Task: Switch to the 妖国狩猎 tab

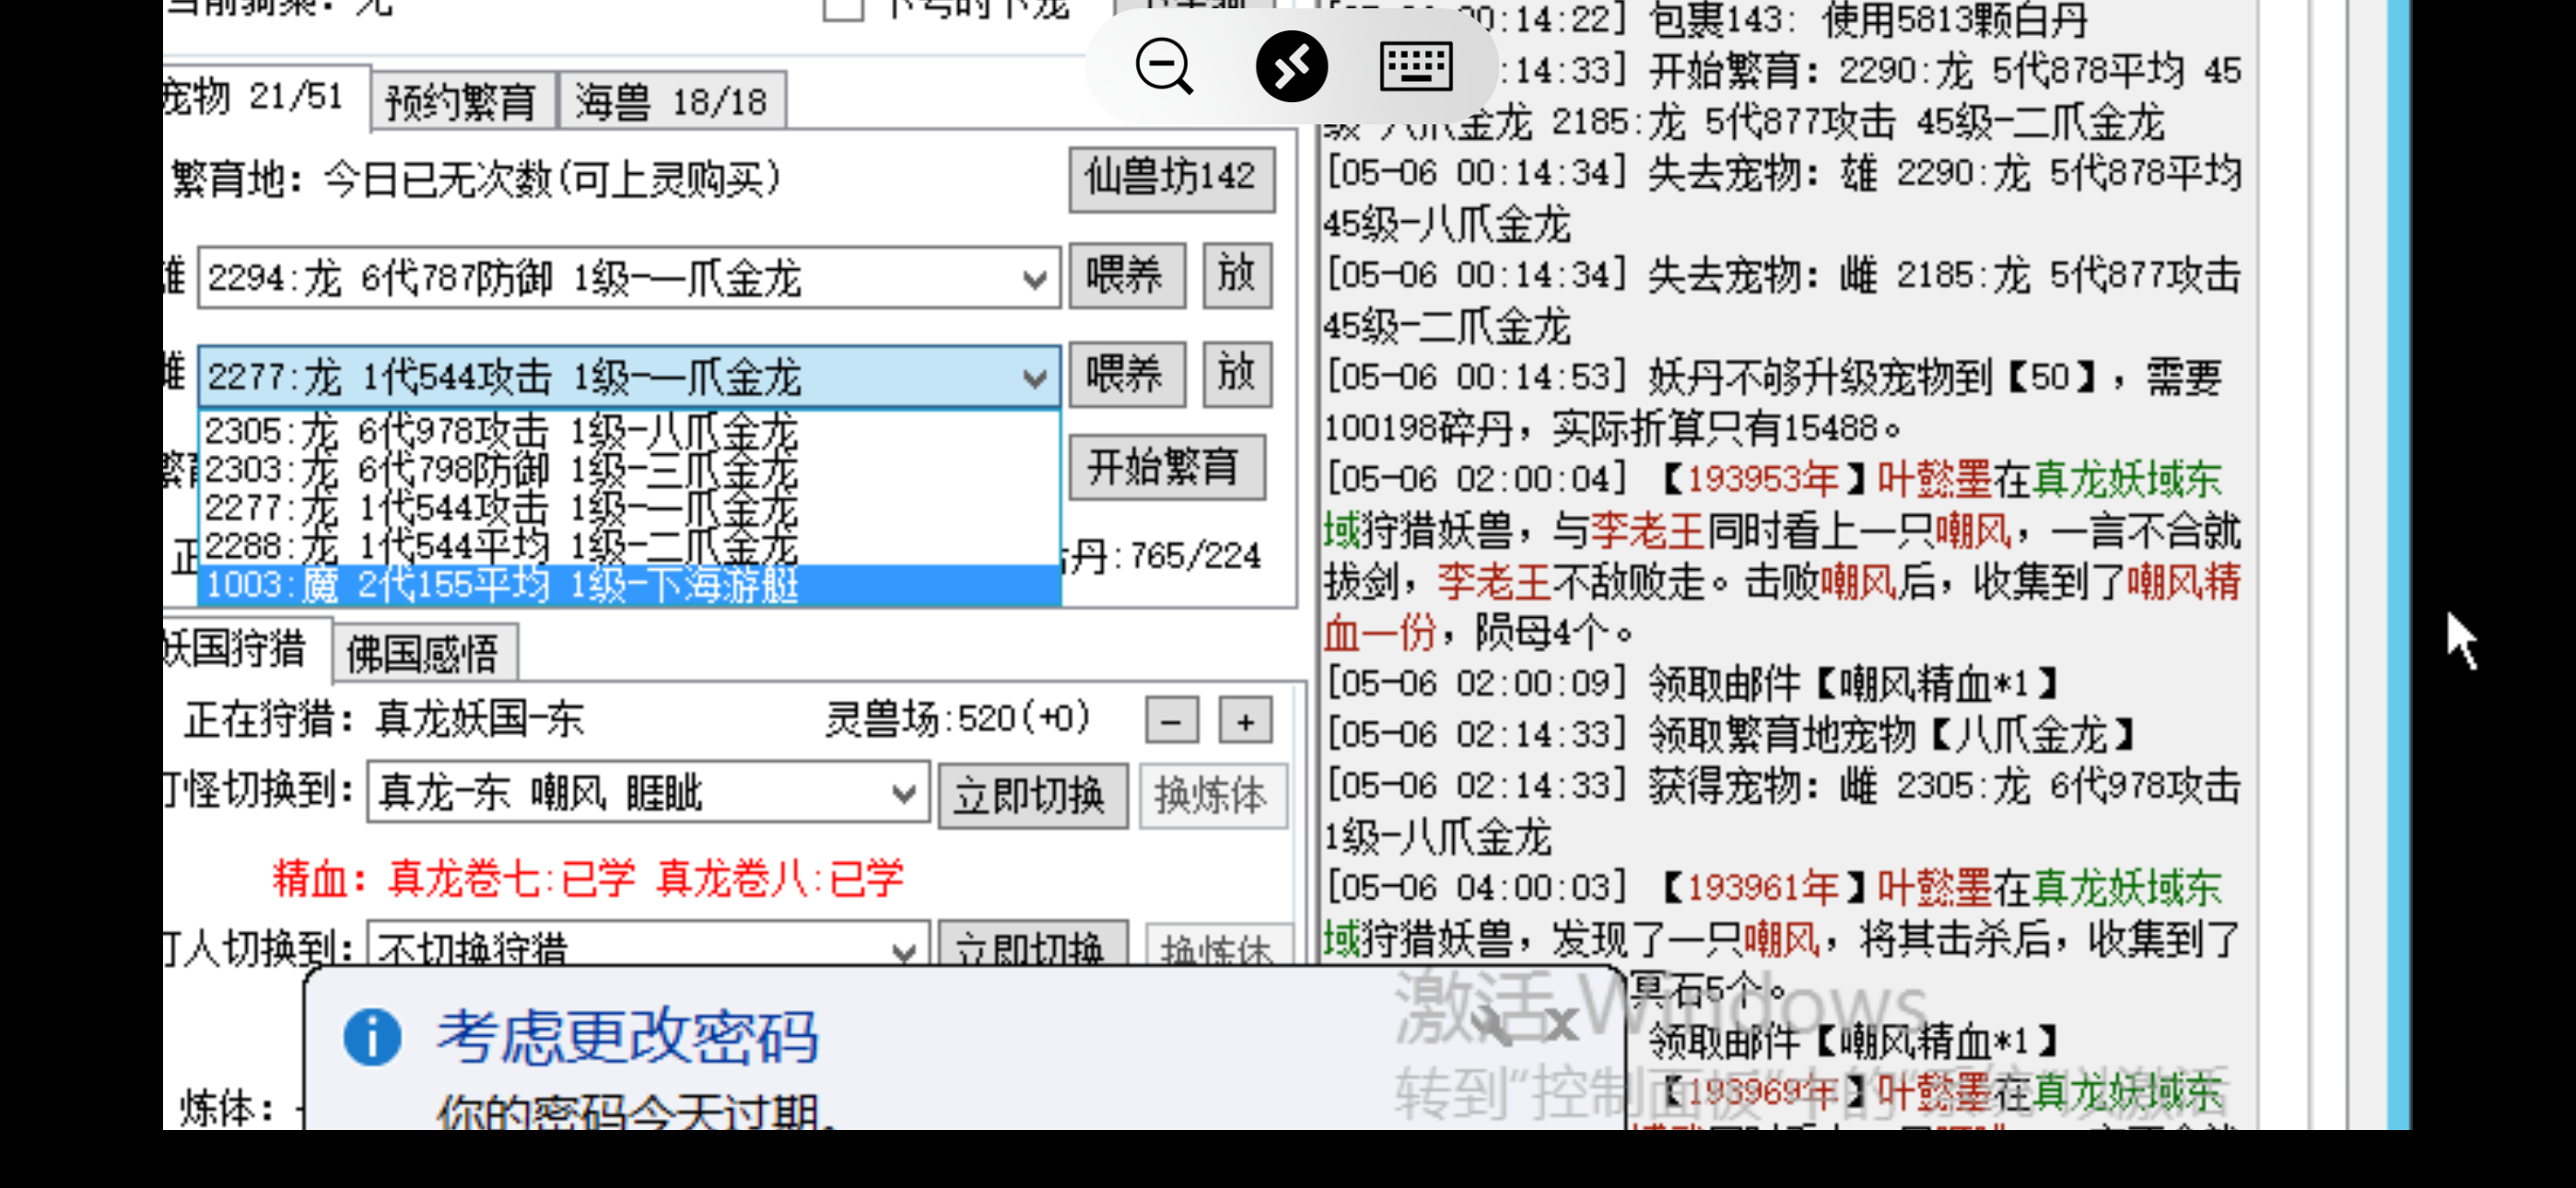Action: [247, 650]
